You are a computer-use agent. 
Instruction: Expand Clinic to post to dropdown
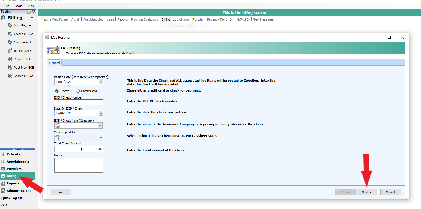pos(101,138)
